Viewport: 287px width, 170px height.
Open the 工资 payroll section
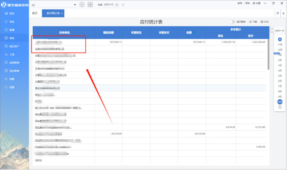10,55
